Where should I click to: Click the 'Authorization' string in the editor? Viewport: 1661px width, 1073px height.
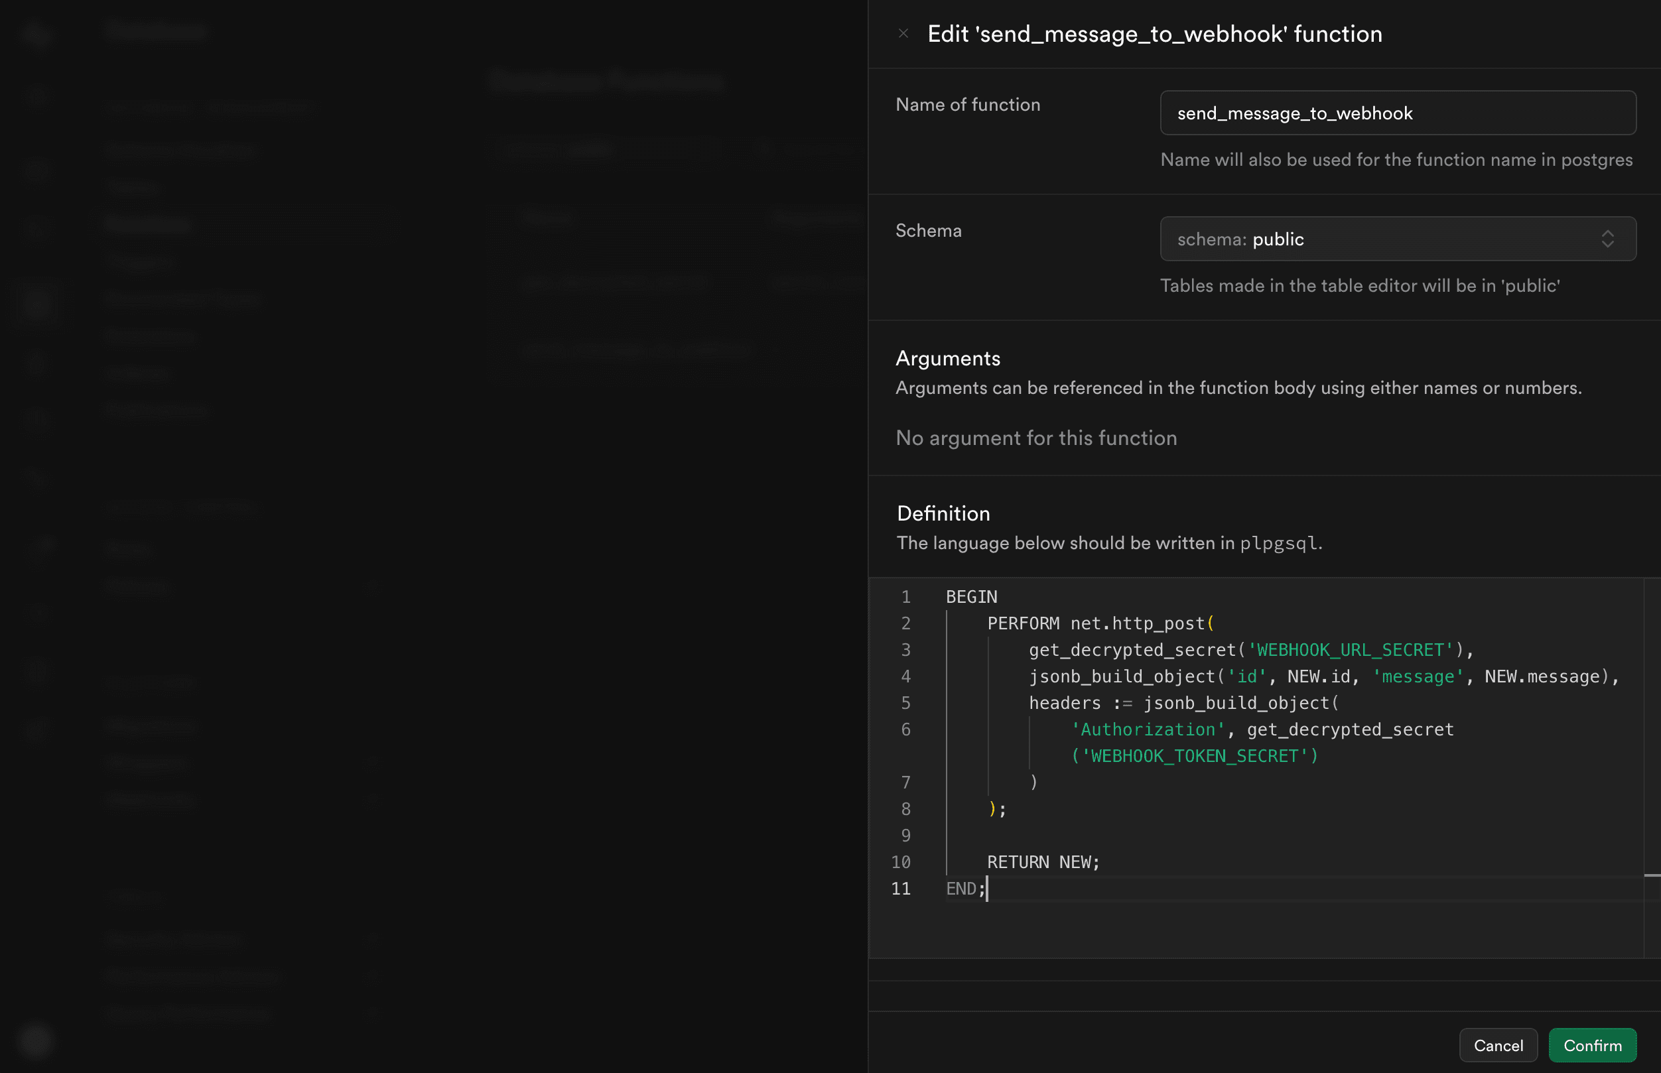[x=1148, y=729]
